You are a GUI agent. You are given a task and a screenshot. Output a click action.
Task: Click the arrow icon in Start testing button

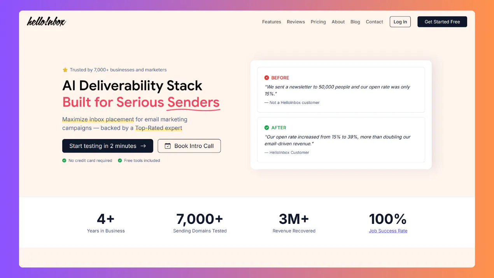(143, 146)
